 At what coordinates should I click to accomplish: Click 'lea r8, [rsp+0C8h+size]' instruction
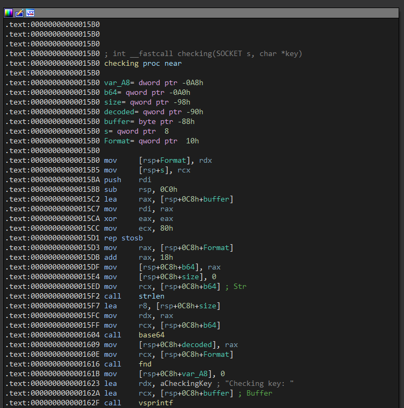tap(162, 306)
